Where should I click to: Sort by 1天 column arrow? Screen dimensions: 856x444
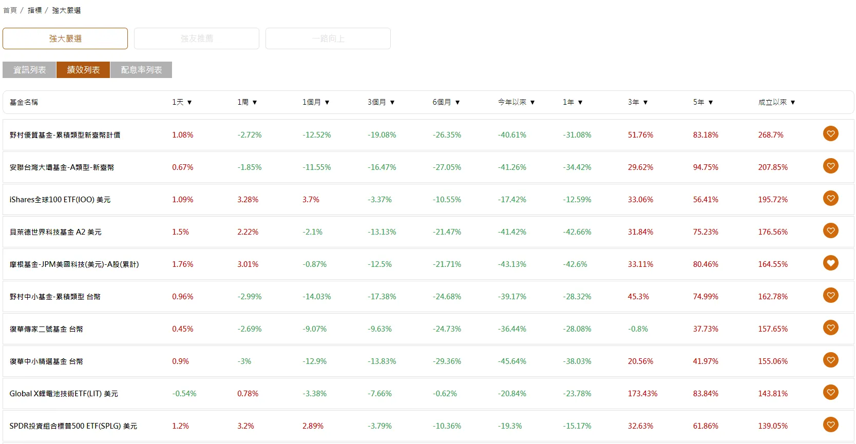pyautogui.click(x=189, y=103)
